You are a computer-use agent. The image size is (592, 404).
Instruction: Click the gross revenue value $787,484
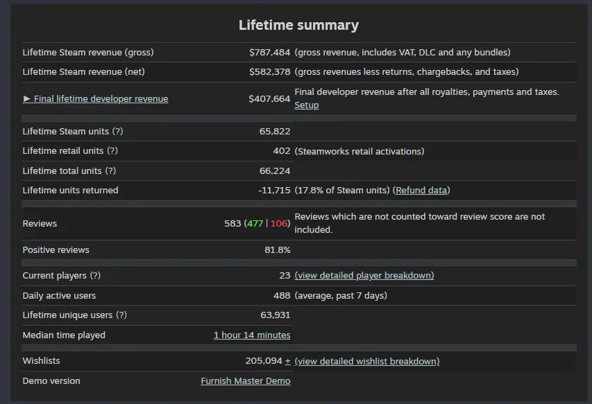[x=269, y=52]
